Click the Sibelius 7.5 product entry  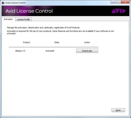[x=20, y=51]
